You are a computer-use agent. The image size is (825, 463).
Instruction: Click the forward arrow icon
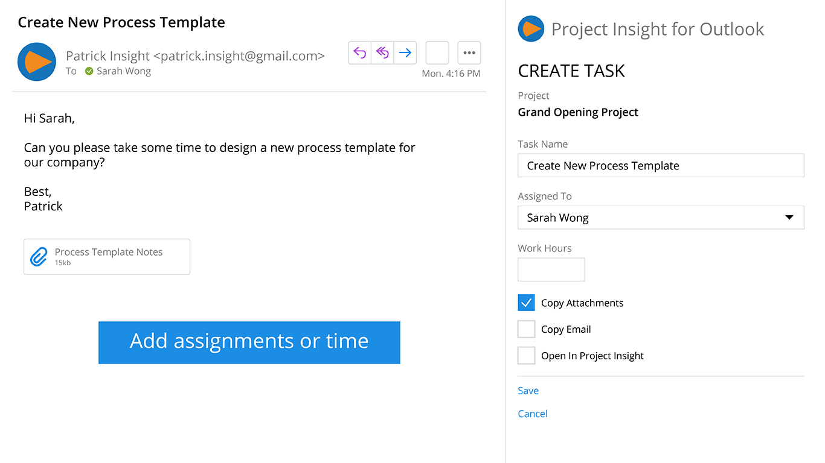[x=405, y=53]
